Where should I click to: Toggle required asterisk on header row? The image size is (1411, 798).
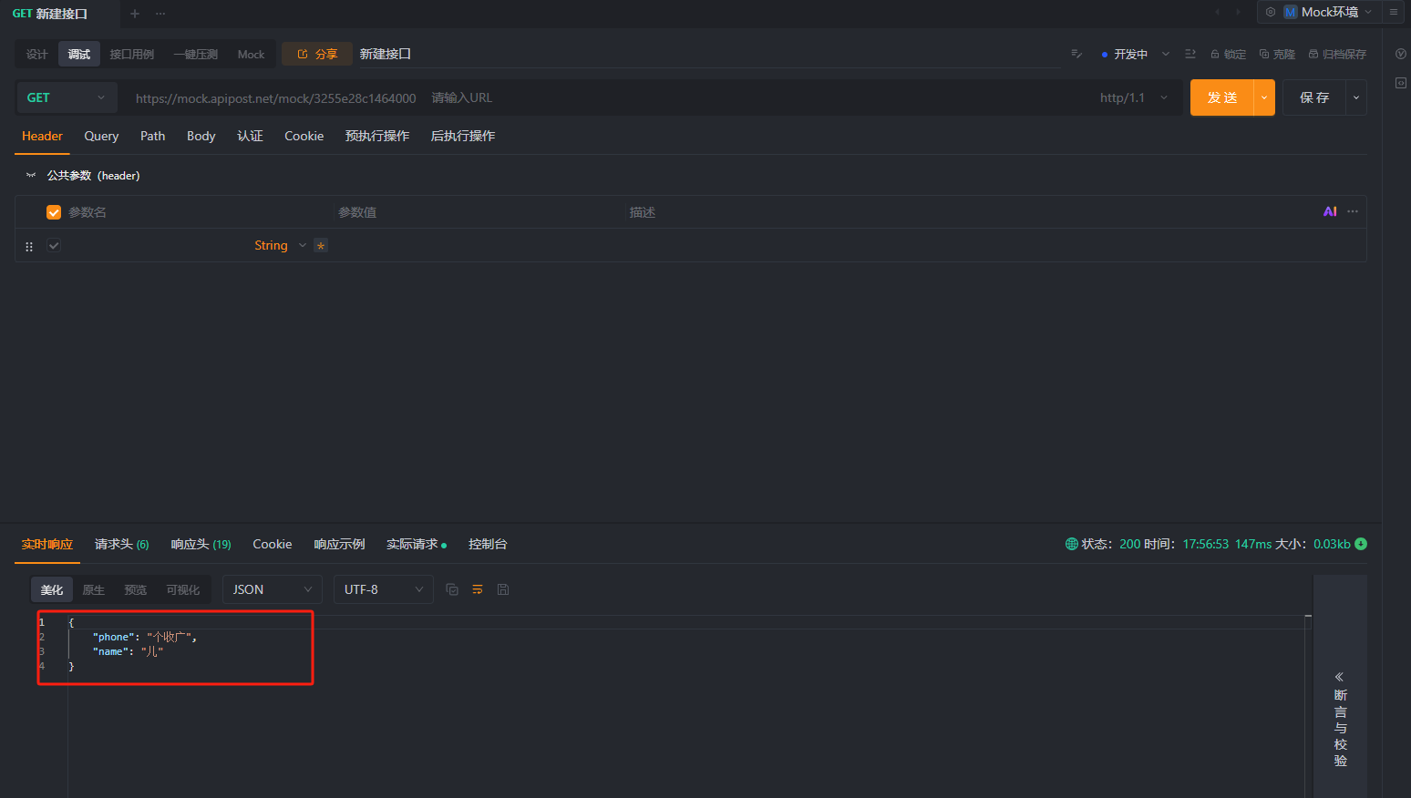tap(321, 246)
